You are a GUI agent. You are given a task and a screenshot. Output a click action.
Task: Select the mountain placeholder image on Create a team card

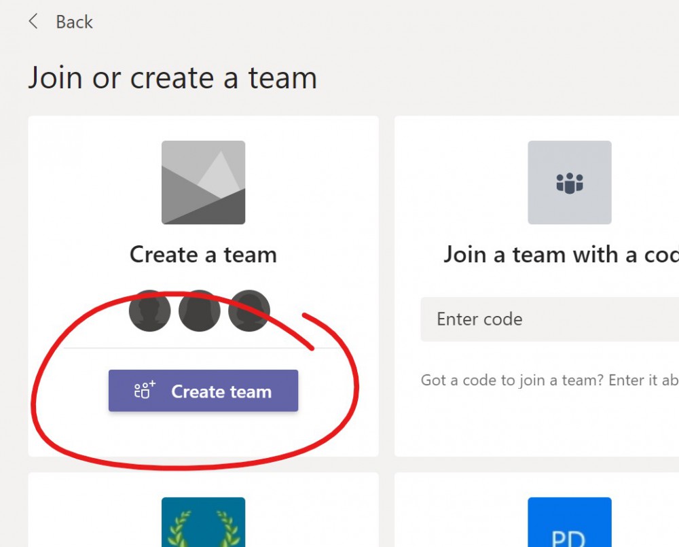coord(203,181)
